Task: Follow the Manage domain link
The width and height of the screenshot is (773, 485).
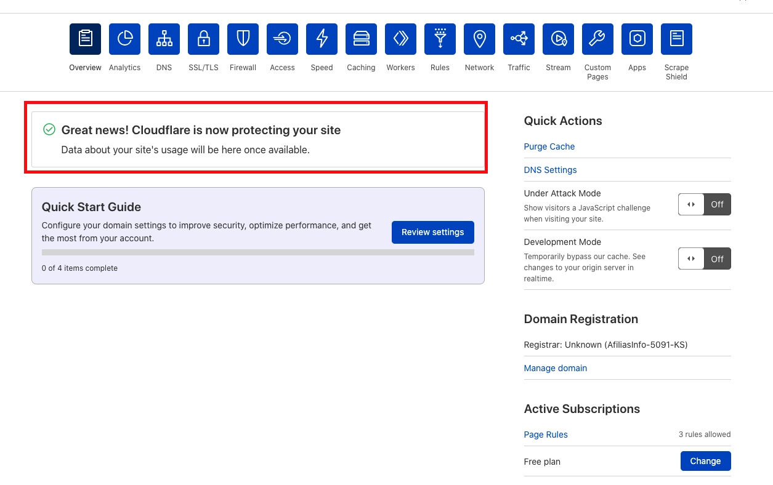Action: point(556,368)
